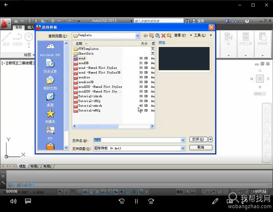Toggle Grid display in the status bar

[x=73, y=192]
